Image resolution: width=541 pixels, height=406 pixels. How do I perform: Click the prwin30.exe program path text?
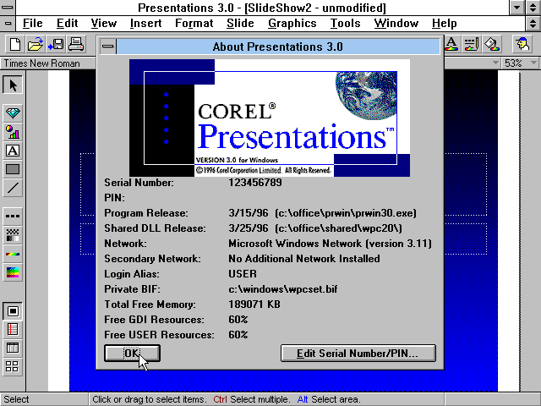[x=346, y=213]
